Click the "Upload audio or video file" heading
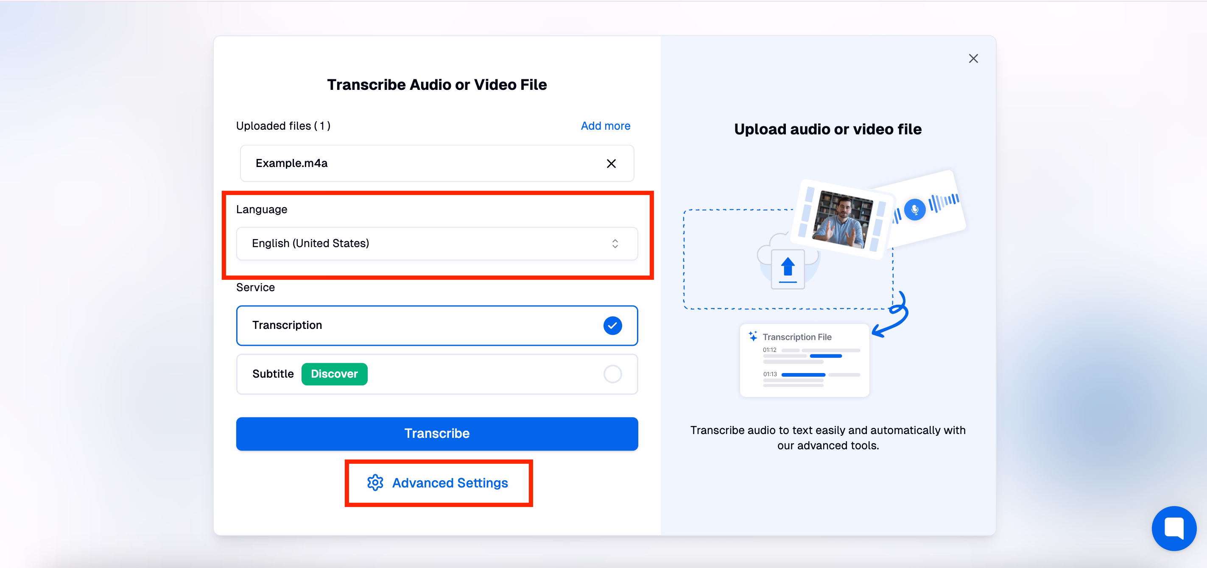The image size is (1207, 568). [x=827, y=129]
